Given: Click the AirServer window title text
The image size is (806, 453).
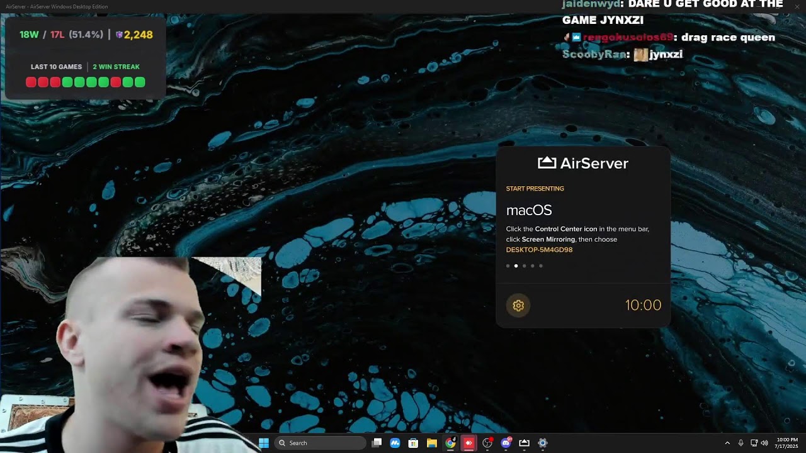Looking at the screenshot, I should point(57,6).
